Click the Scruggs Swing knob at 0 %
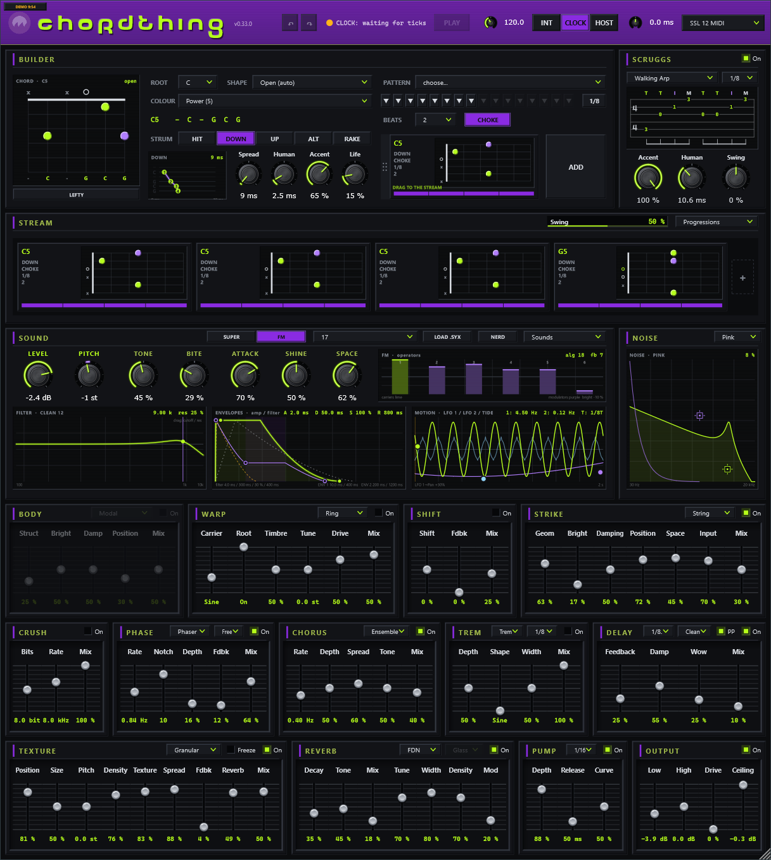This screenshot has height=860, width=771. [736, 178]
